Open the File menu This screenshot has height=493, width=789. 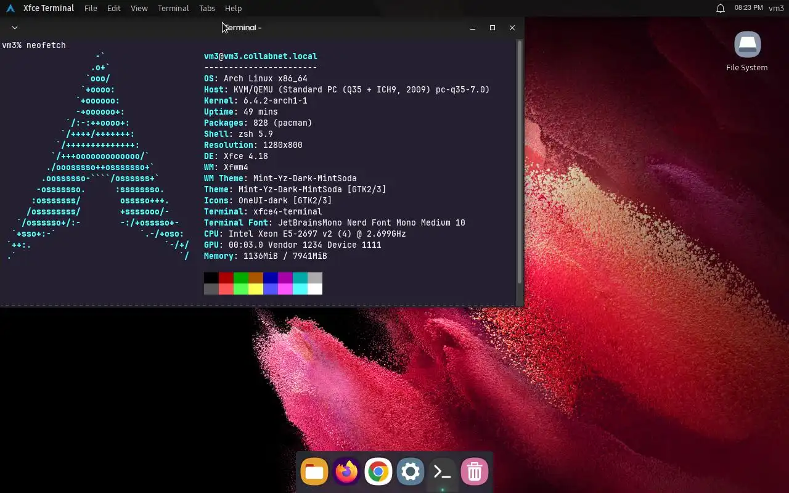tap(91, 8)
